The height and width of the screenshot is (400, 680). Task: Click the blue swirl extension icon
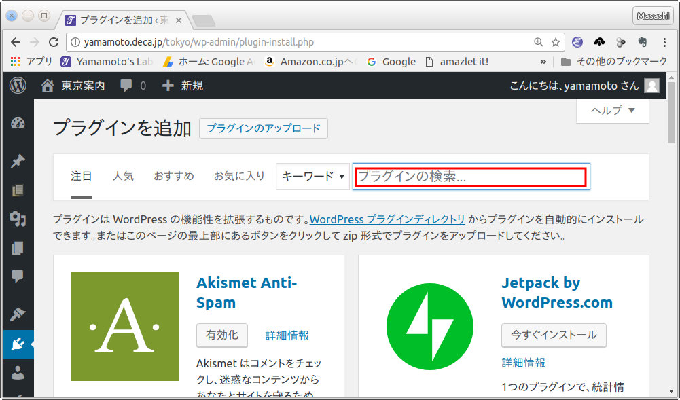click(x=577, y=41)
